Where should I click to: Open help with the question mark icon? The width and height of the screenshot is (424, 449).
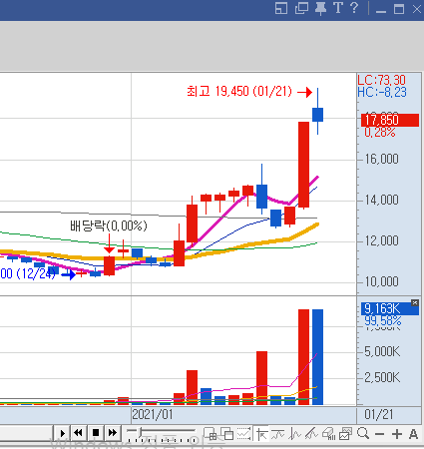(x=354, y=8)
